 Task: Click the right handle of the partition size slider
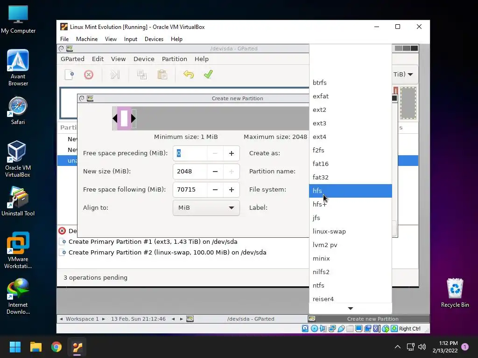click(134, 118)
